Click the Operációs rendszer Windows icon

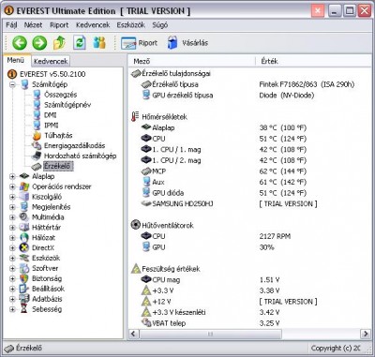(x=24, y=186)
